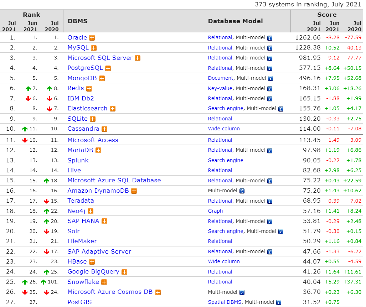Open the PostGIS link

(79, 302)
